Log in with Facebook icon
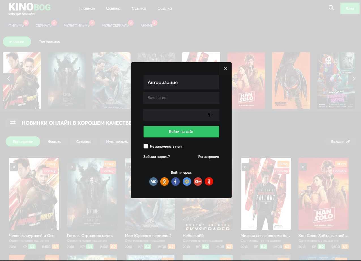Viewport: 361px width, 261px height. [175, 182]
